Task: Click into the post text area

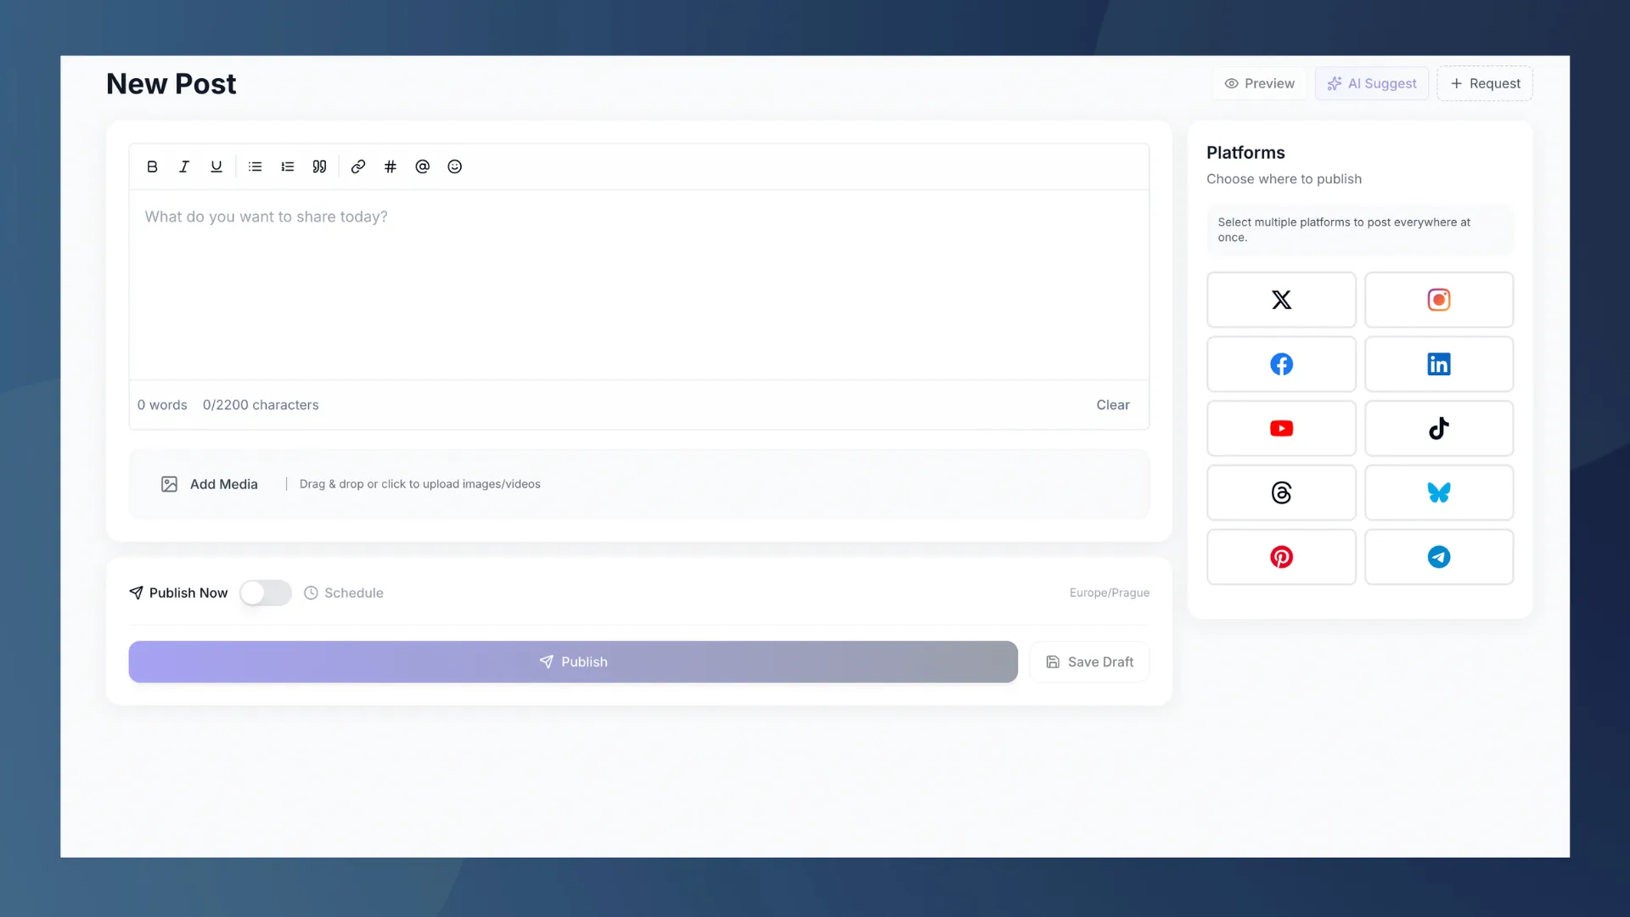Action: pos(639,284)
